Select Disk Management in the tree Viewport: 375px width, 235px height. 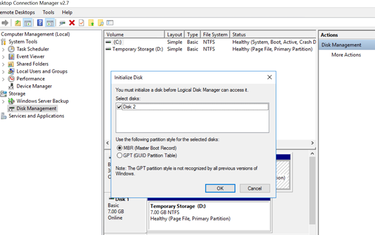click(x=36, y=109)
